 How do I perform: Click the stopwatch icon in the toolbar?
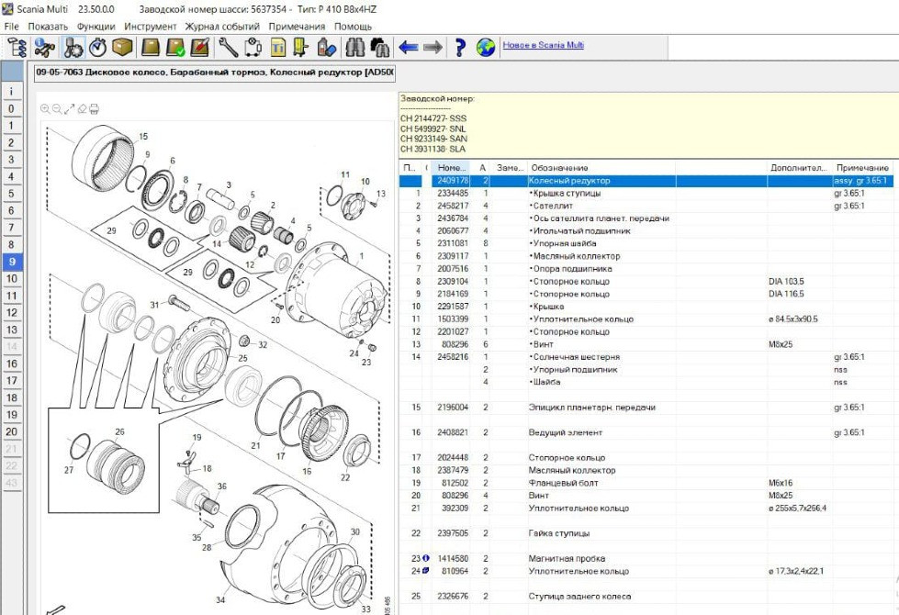(97, 47)
